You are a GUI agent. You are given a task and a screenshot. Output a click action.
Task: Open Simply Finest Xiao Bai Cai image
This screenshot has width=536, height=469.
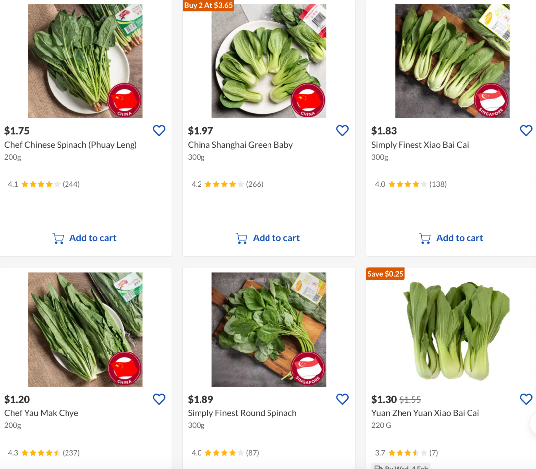pyautogui.click(x=452, y=61)
